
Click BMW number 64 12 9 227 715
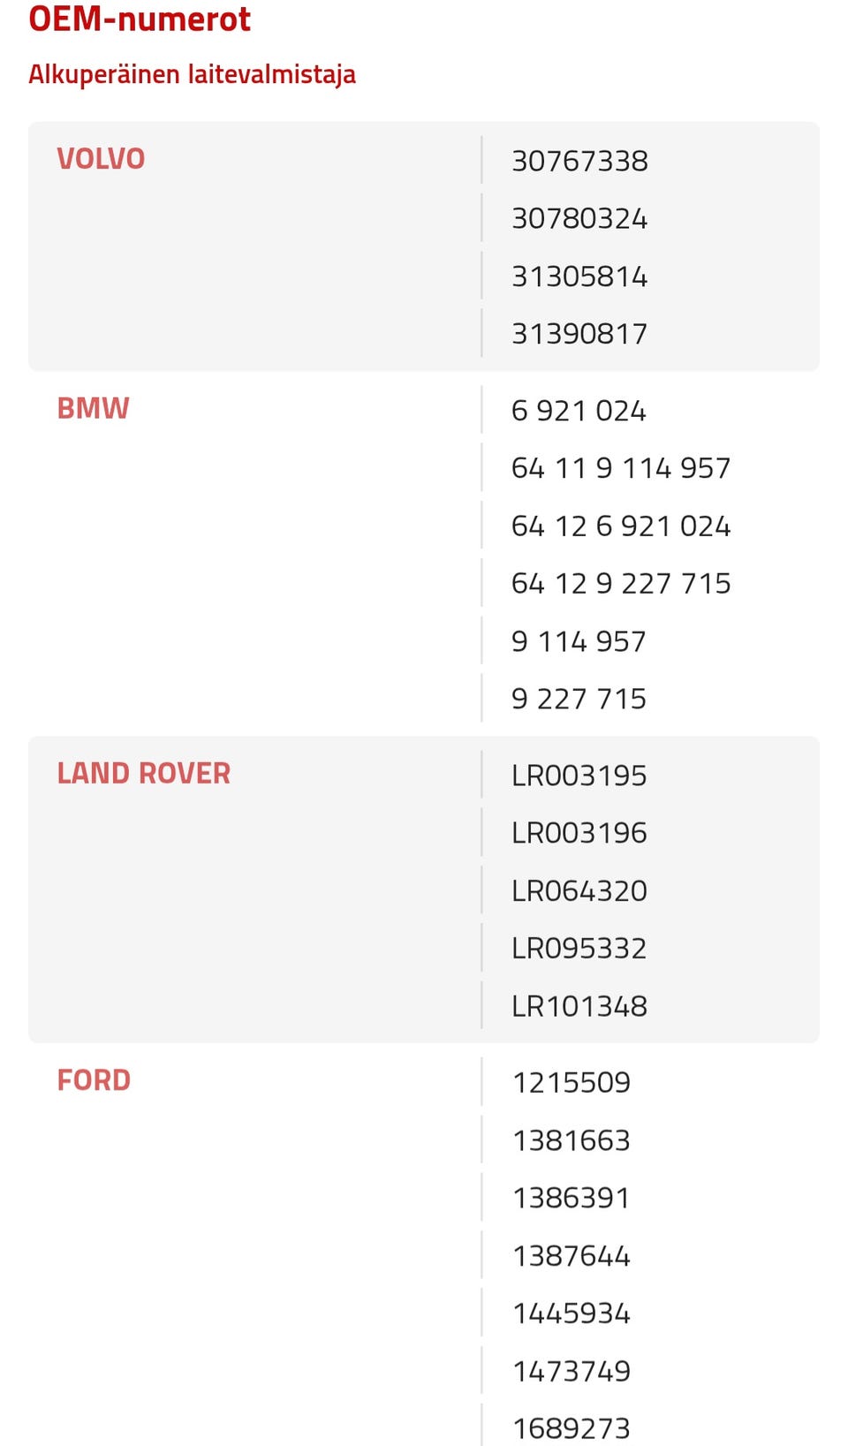click(x=620, y=584)
